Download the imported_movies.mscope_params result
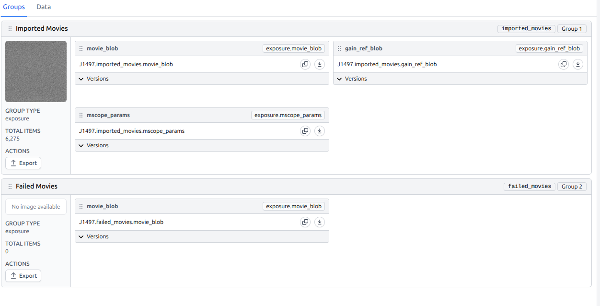 (320, 131)
